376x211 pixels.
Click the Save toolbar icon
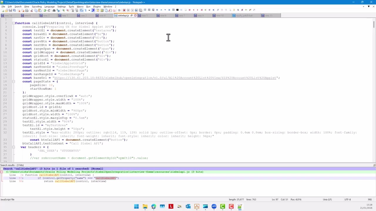coord(10,10)
